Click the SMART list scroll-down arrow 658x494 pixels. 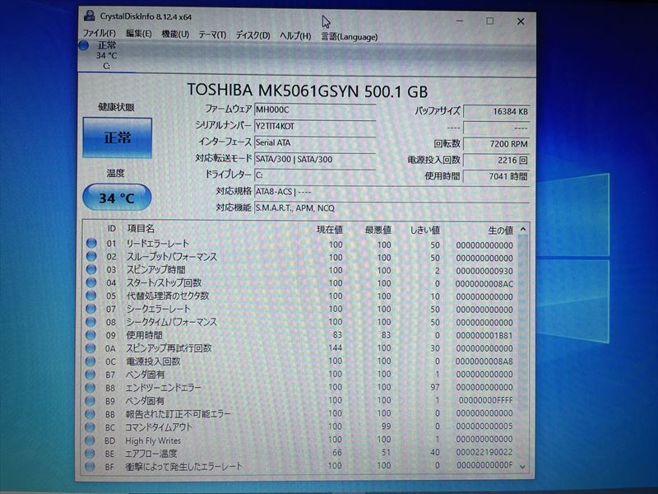coord(522,466)
